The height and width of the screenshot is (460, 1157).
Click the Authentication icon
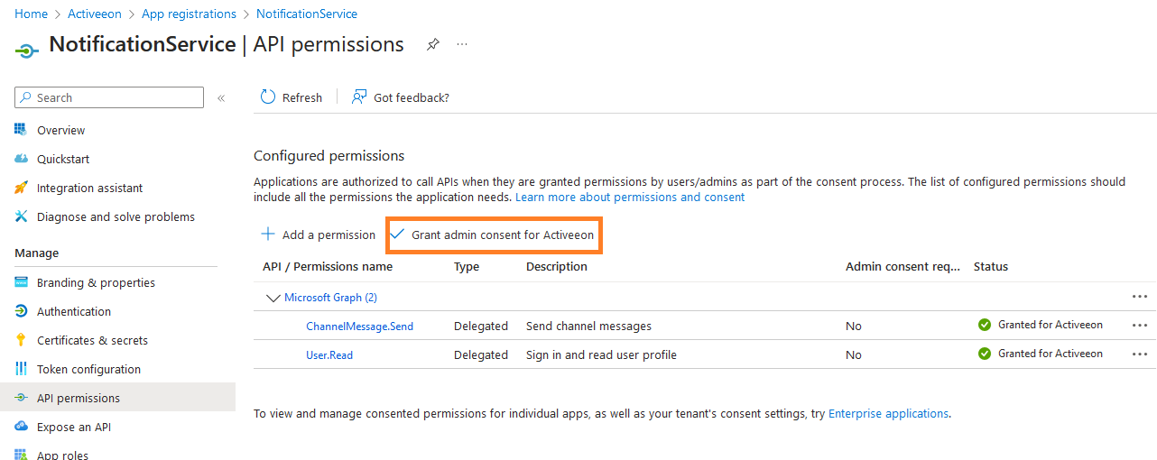(22, 311)
